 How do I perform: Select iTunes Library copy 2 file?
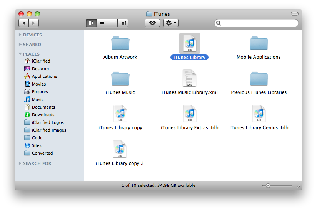pyautogui.click(x=120, y=149)
